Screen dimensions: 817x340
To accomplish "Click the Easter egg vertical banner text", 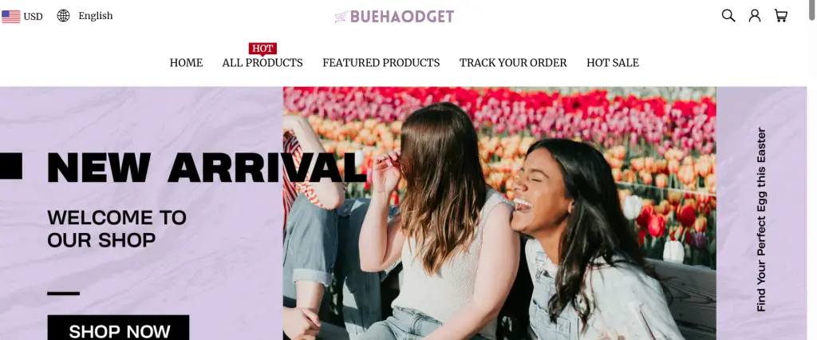I will (761, 219).
